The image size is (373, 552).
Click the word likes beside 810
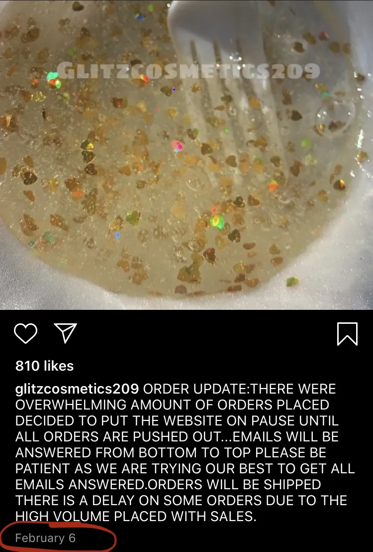click(59, 366)
